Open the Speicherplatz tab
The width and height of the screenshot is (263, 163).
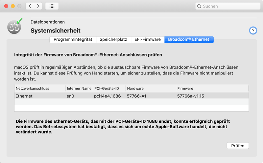(x=113, y=39)
